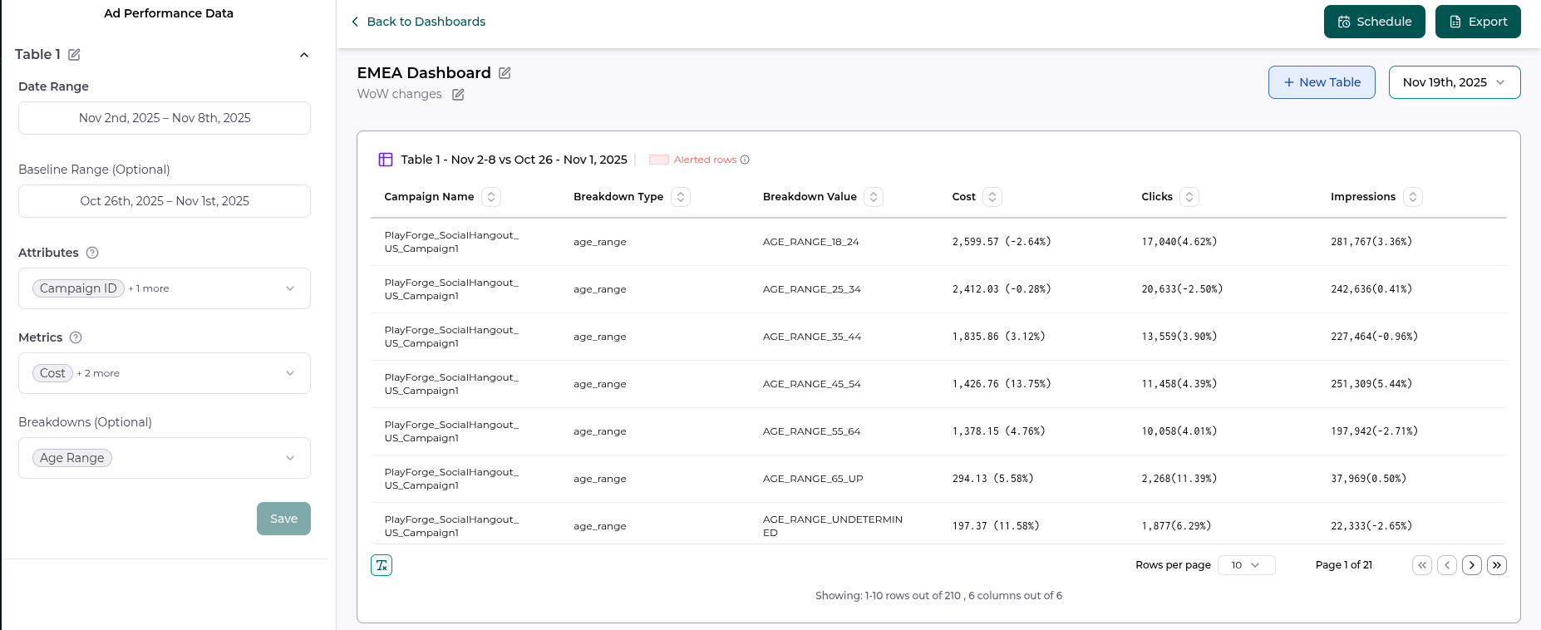This screenshot has height=630, width=1541.
Task: Click the Schedule button
Action: click(1375, 22)
